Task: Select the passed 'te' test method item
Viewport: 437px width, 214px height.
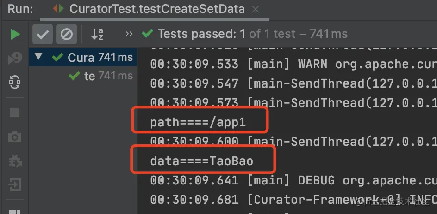Action: tap(89, 76)
